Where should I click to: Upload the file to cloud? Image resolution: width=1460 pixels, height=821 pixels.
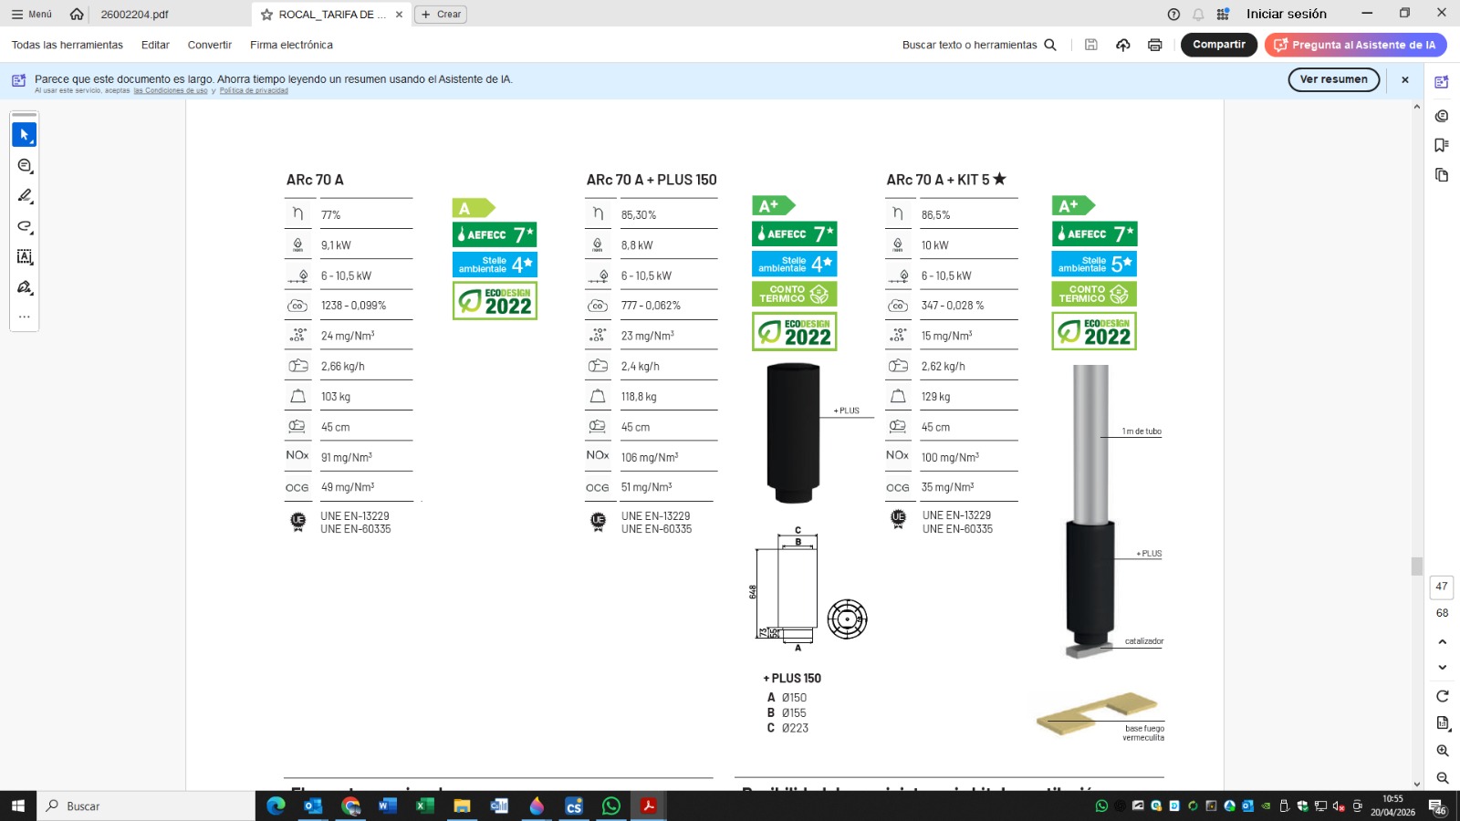coord(1123,45)
